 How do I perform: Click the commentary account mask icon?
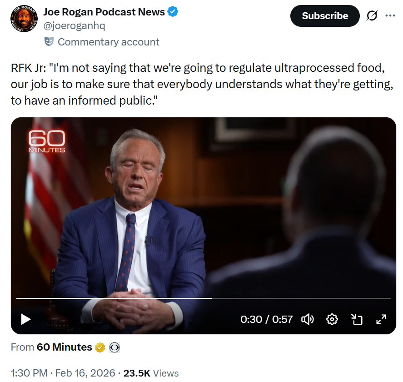pos(49,41)
